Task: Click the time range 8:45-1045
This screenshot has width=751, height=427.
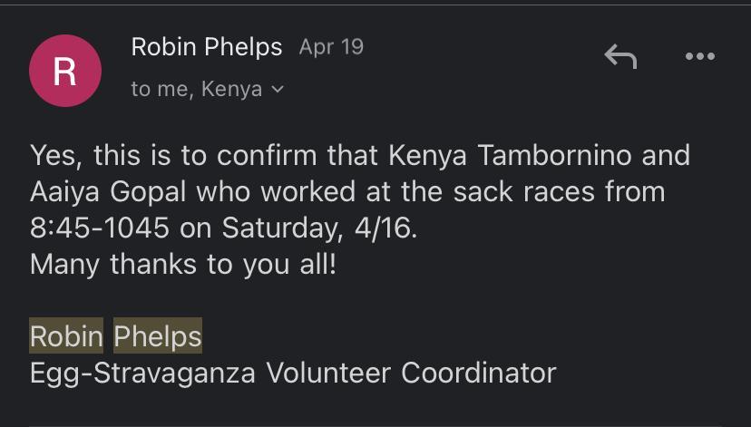Action: click(x=100, y=228)
